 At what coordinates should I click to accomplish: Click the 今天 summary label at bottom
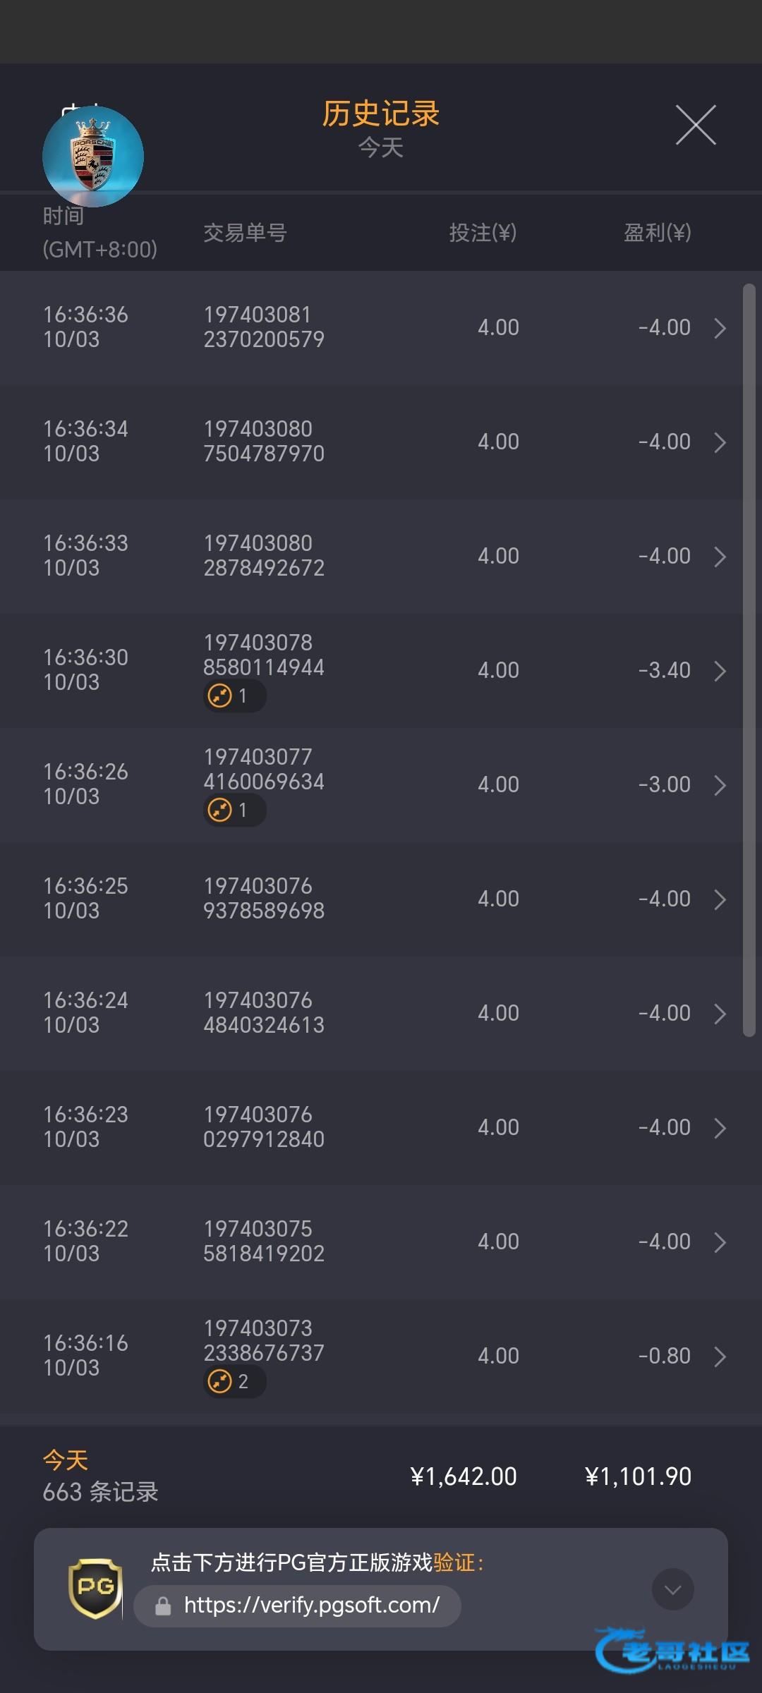[66, 1460]
